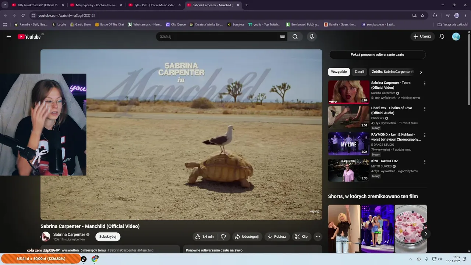The width and height of the screenshot is (471, 265).
Task: Open the Rankdle - Daily Guess bookmark
Action: pos(31,25)
